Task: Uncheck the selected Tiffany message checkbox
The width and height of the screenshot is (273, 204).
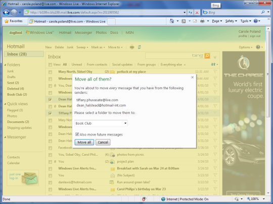Action: pos(50,113)
